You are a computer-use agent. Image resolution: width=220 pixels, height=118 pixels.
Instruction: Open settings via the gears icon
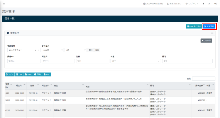tap(215, 4)
